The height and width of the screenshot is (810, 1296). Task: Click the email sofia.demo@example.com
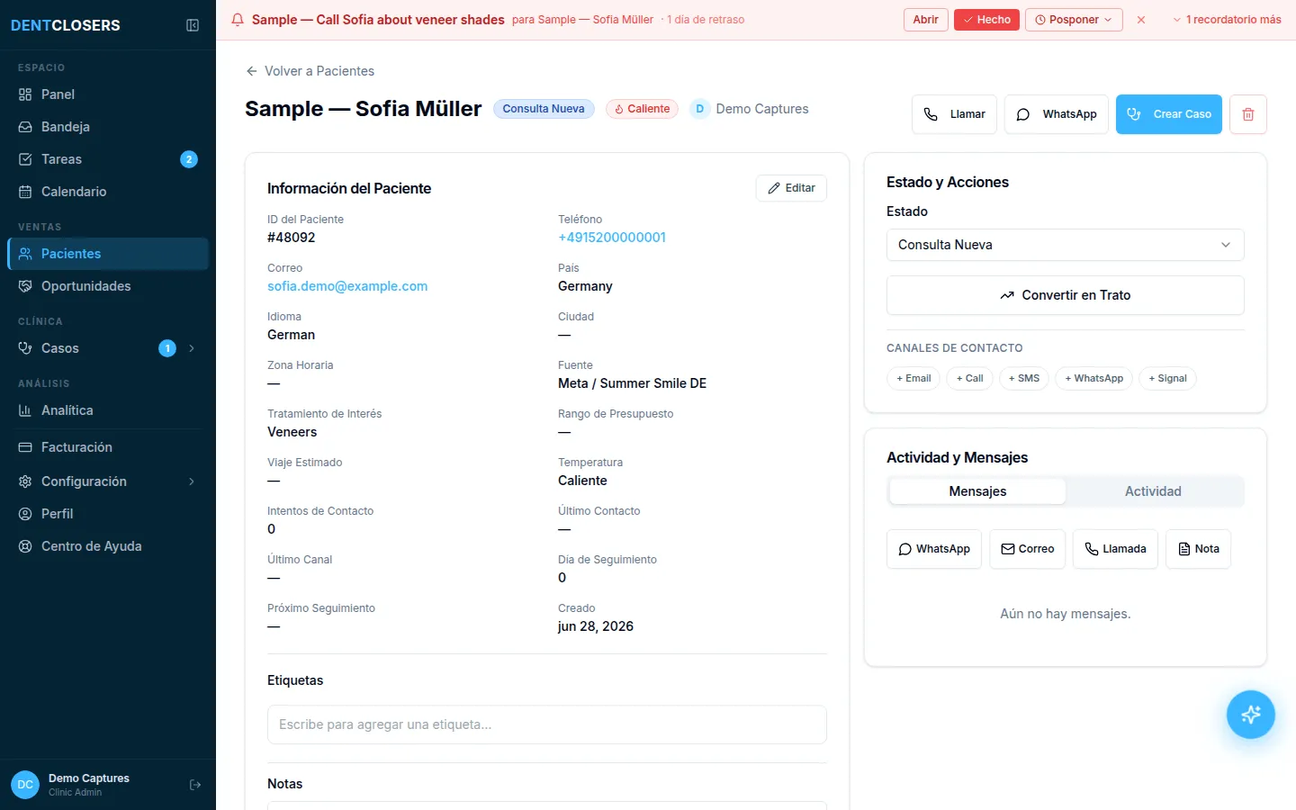click(347, 286)
